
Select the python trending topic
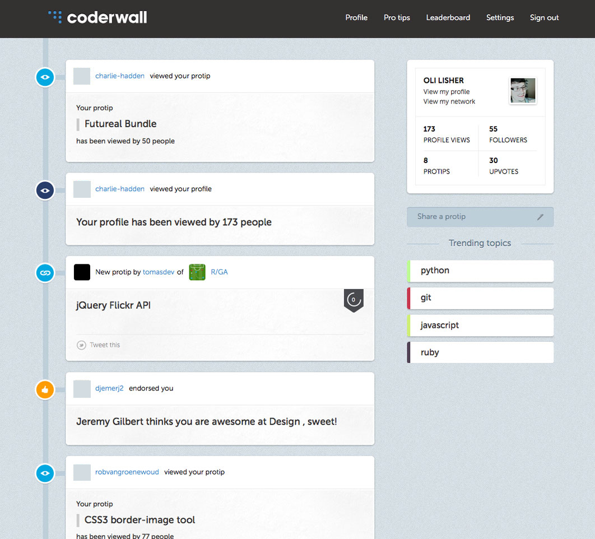(480, 271)
